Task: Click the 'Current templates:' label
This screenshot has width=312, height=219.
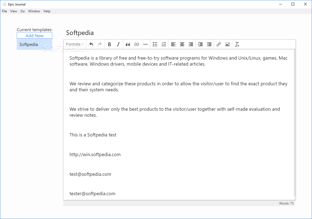Action: pos(34,30)
